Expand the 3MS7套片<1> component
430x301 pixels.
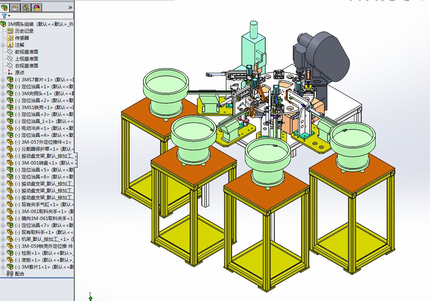(3, 80)
